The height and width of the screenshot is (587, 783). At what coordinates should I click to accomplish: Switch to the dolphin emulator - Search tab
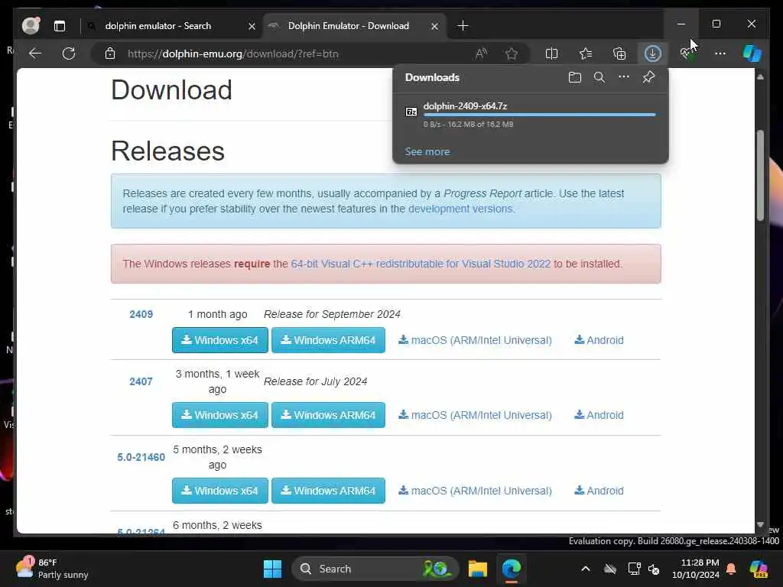[158, 26]
